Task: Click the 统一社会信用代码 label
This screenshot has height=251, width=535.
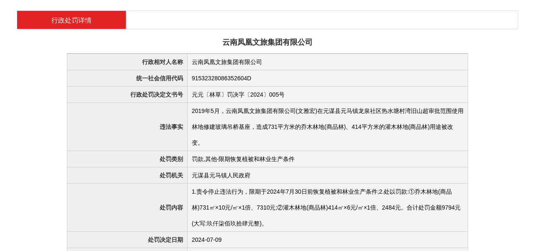Action: (160, 78)
